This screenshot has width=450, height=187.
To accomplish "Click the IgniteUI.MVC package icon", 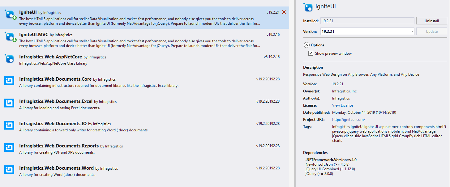I will tap(10, 36).
